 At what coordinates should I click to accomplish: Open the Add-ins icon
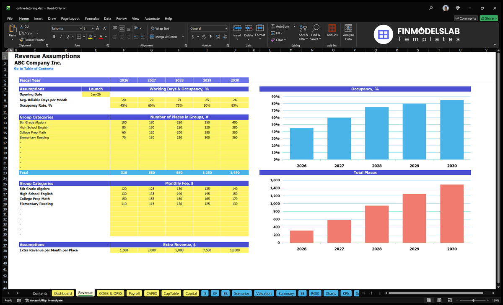coord(332,28)
